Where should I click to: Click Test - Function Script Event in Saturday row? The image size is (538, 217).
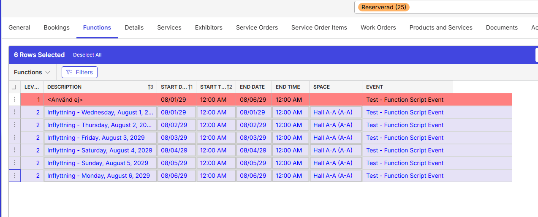(405, 150)
